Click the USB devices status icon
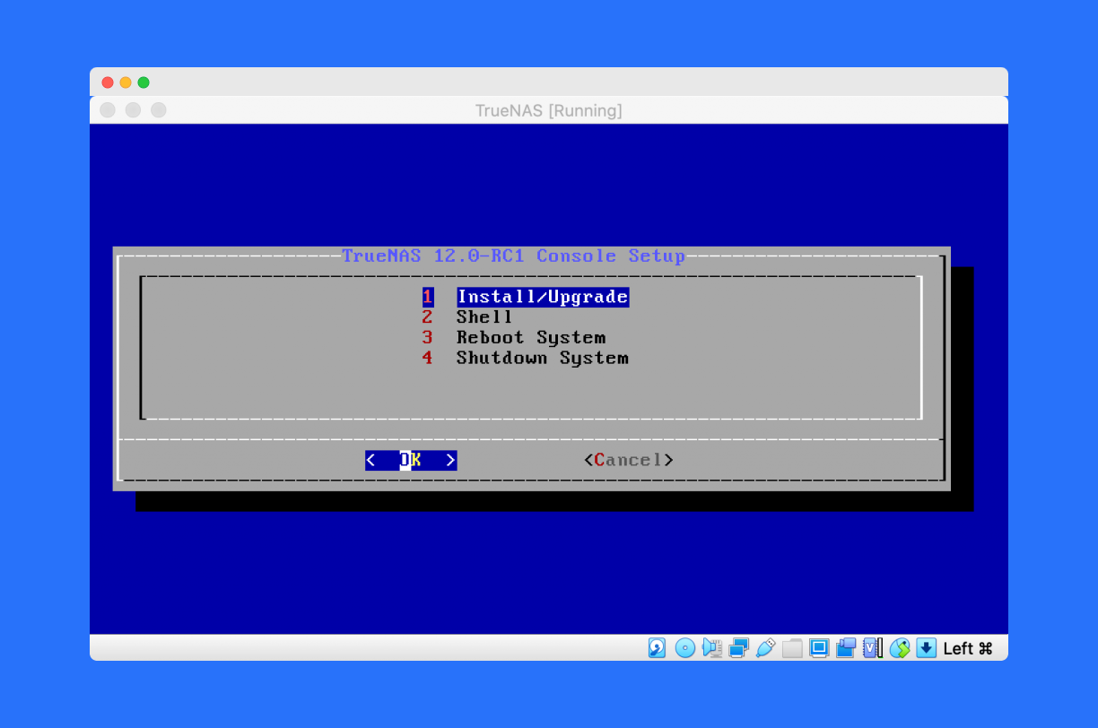This screenshot has width=1098, height=728. tap(765, 647)
